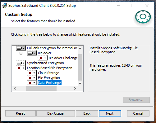Screen dimensions: 156x123
Task: Click the Reset button
Action: (x=21, y=113)
